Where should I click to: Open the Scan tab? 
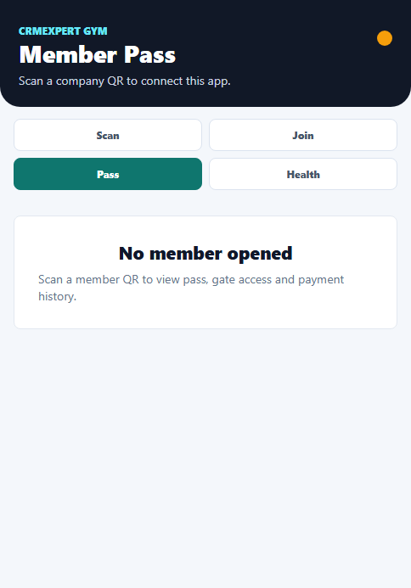(108, 135)
